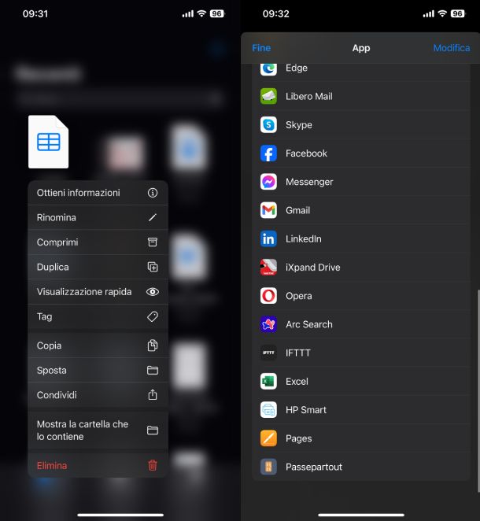Click the tag icon in the Tag row

[153, 316]
